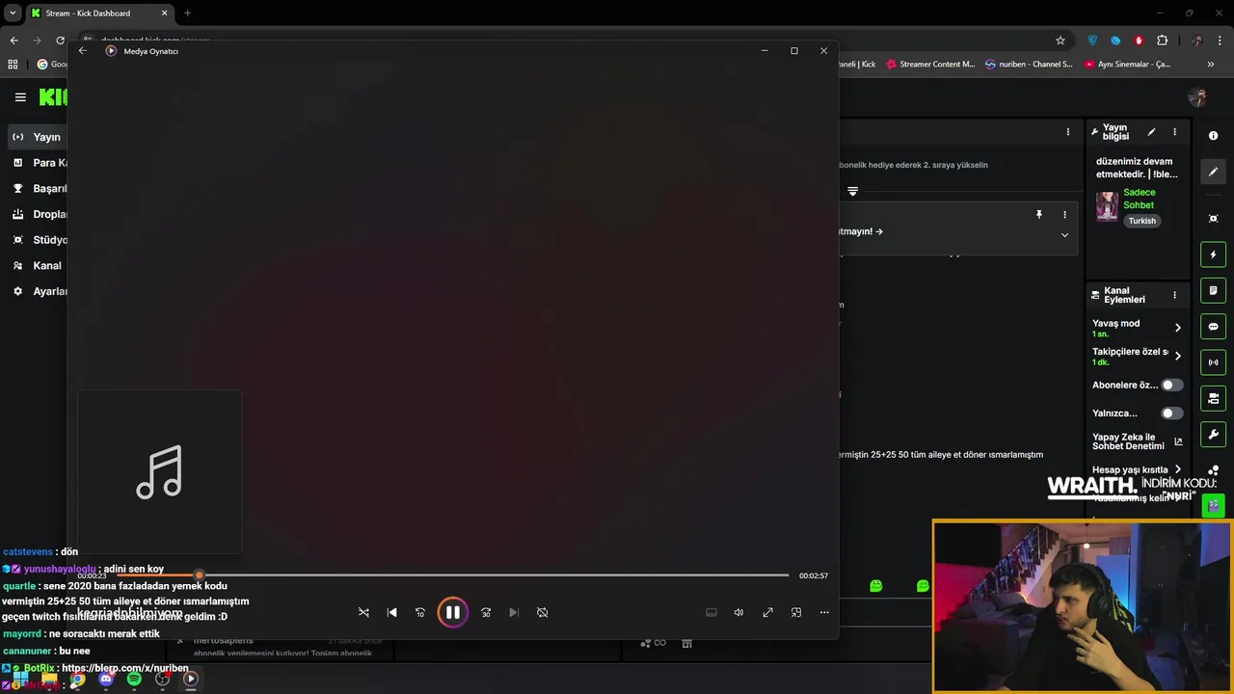
Task: Click the pencil icon in right rail
Action: coord(1213,172)
